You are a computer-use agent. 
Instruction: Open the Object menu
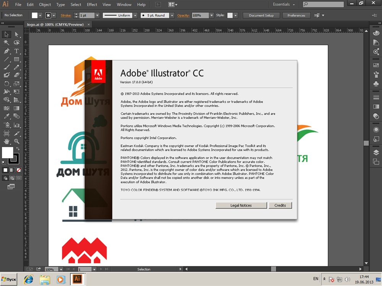pyautogui.click(x=45, y=5)
